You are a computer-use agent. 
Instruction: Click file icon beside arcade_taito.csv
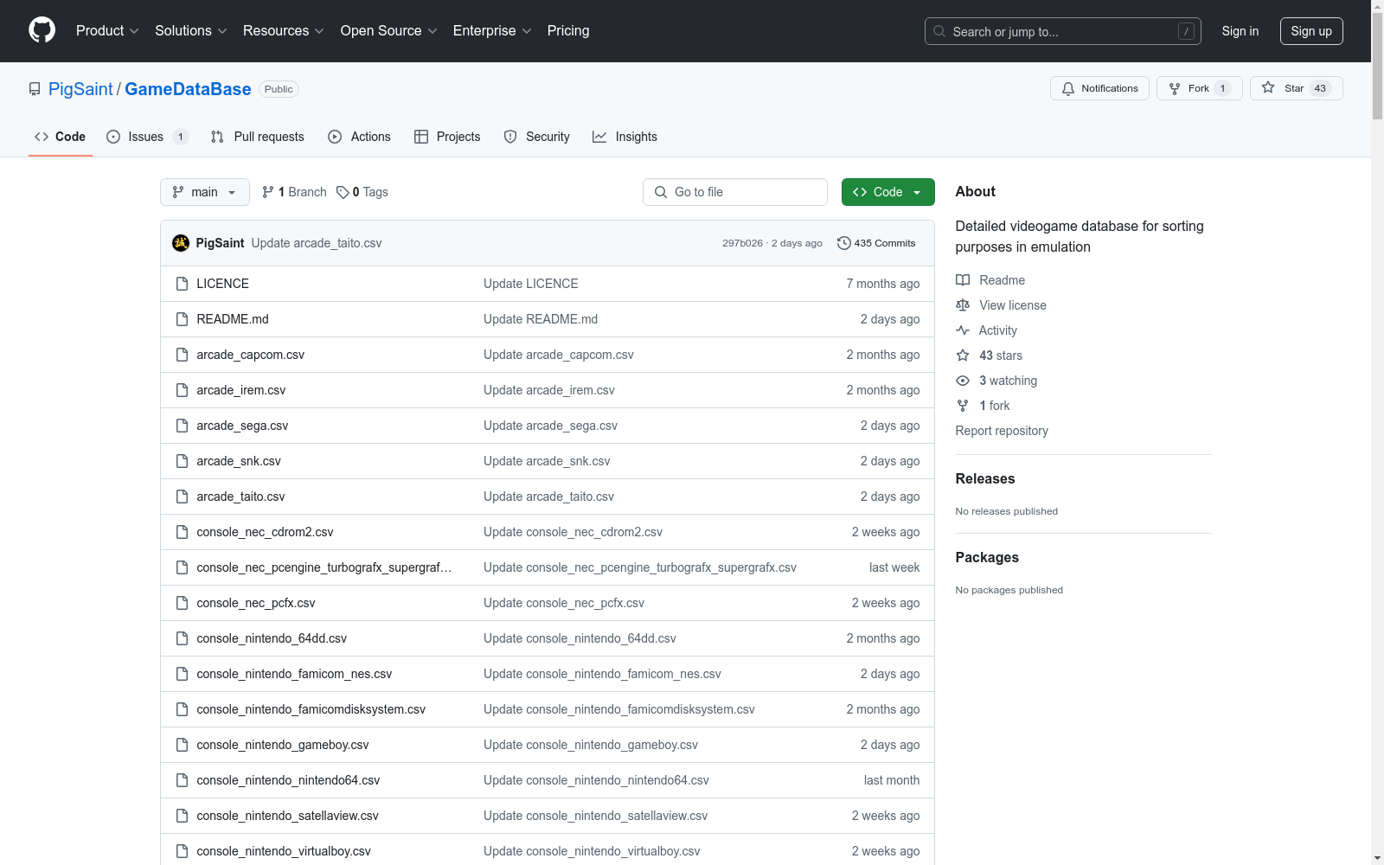(x=182, y=497)
